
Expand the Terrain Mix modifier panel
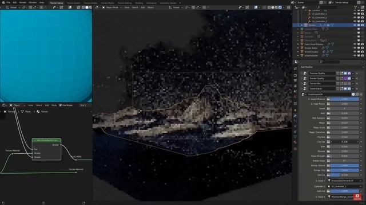[301, 84]
